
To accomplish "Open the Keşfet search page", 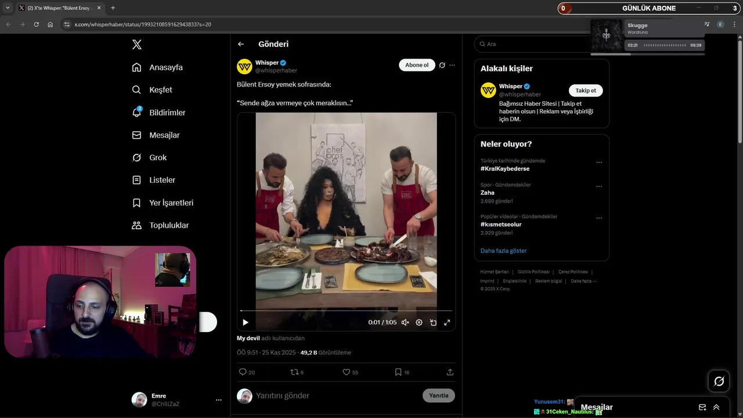I will click(x=152, y=90).
